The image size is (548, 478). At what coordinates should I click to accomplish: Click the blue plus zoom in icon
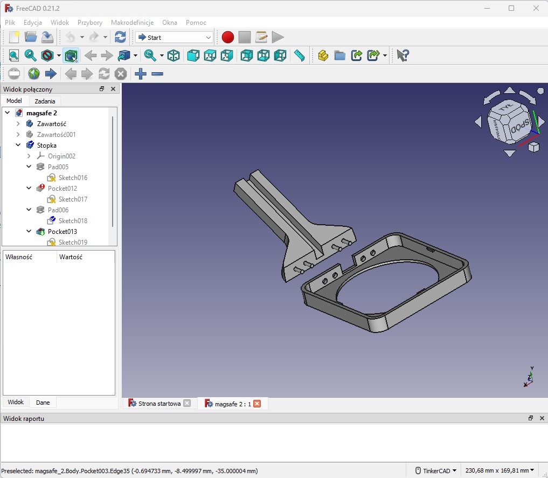141,74
